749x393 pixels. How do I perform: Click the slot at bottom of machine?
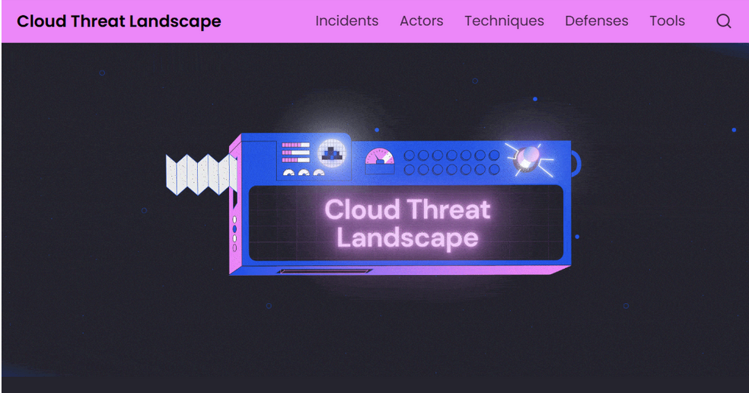pos(325,271)
